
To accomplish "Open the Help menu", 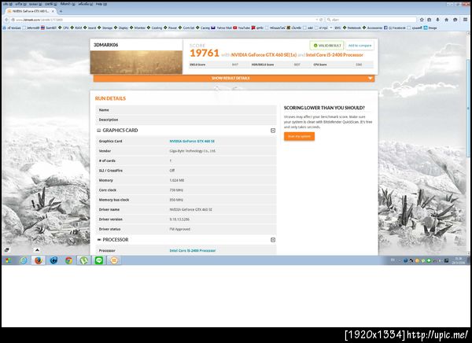I will (x=101, y=4).
